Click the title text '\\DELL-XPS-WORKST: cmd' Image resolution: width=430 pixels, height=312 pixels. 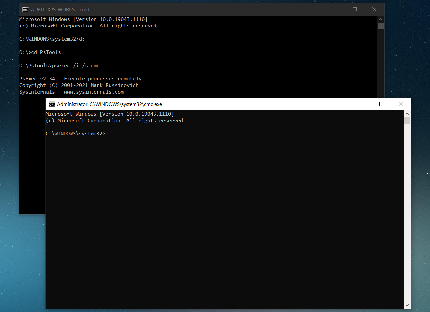point(60,10)
